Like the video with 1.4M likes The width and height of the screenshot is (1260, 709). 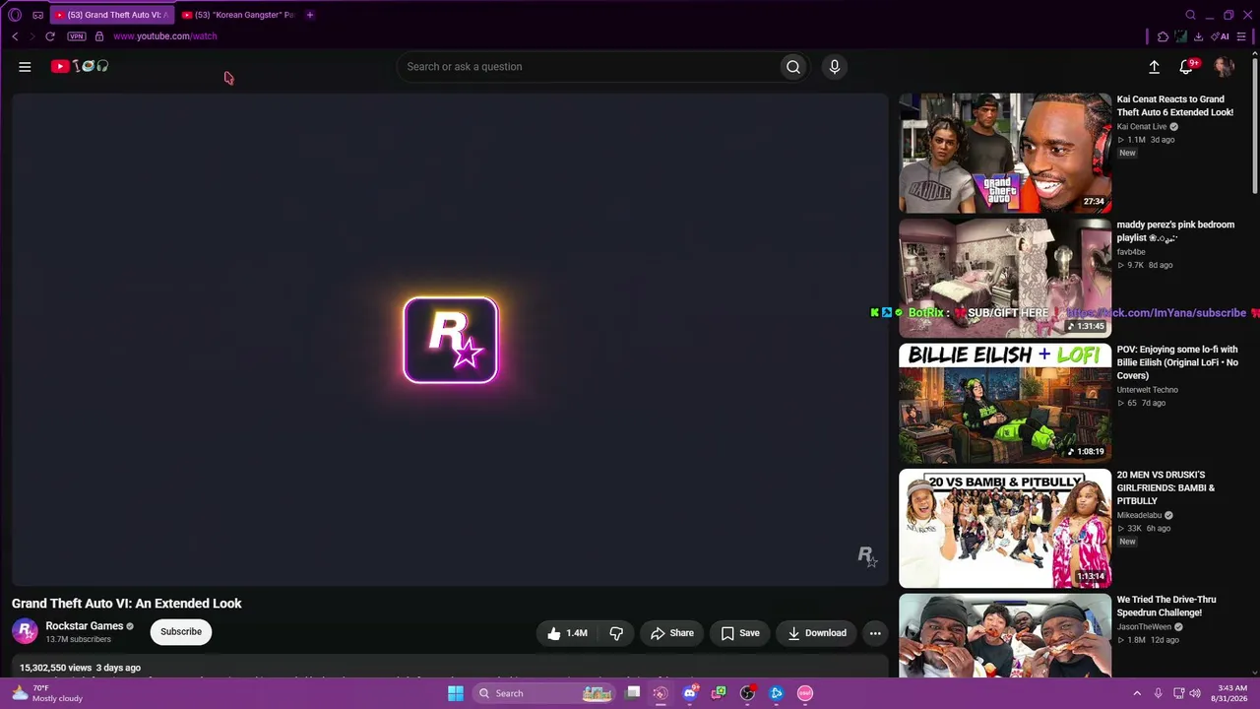568,633
